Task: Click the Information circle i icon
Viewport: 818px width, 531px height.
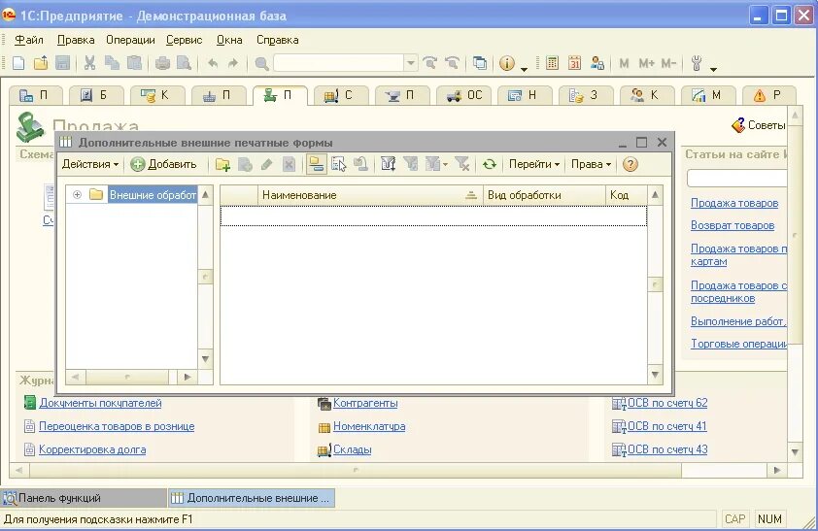Action: tap(506, 63)
